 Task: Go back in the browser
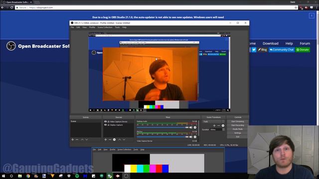coord(2,7)
